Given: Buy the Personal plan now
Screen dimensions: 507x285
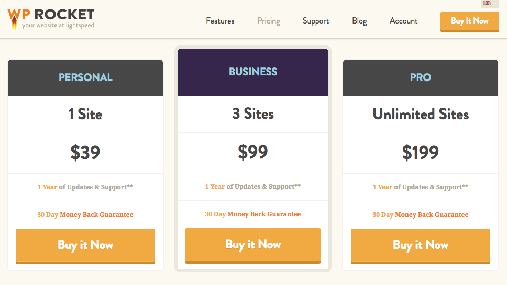Looking at the screenshot, I should [x=85, y=246].
